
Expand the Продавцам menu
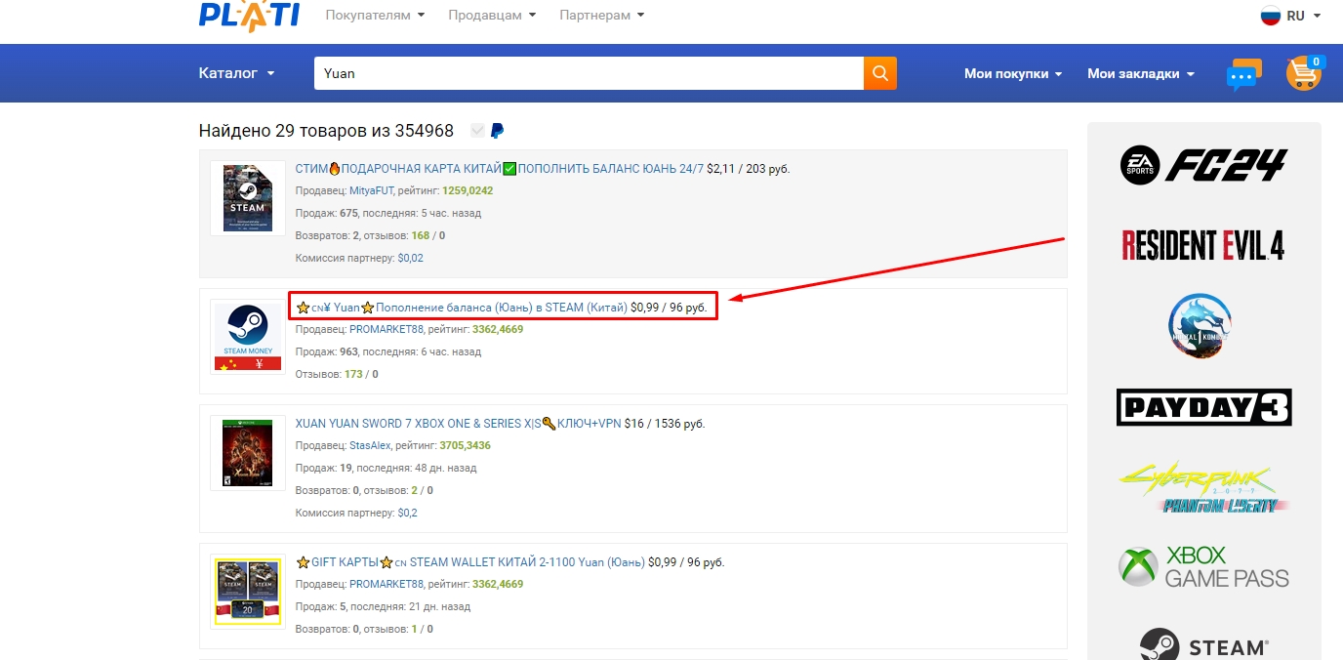[x=492, y=16]
